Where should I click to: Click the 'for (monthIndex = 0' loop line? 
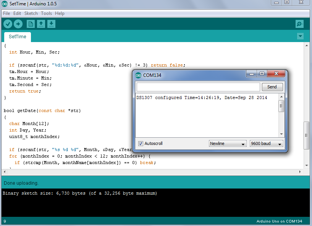(80, 156)
